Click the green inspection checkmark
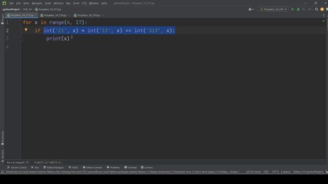The height and width of the screenshot is (184, 328). pyautogui.click(x=323, y=21)
